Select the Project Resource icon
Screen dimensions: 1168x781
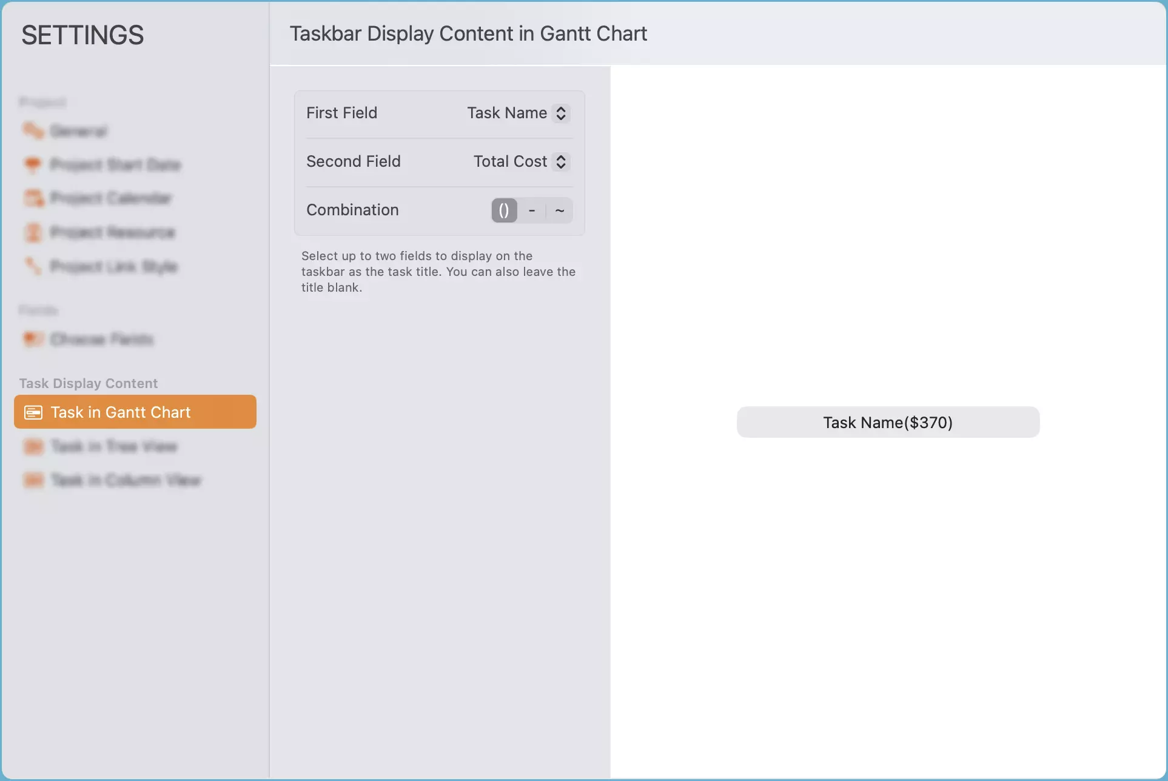[33, 232]
